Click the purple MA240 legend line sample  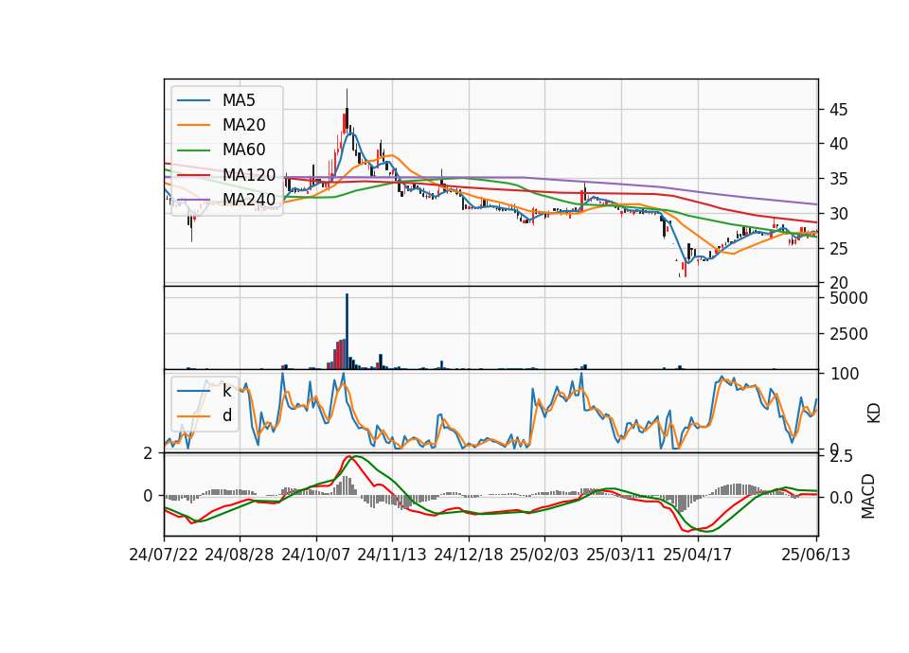[x=193, y=200]
